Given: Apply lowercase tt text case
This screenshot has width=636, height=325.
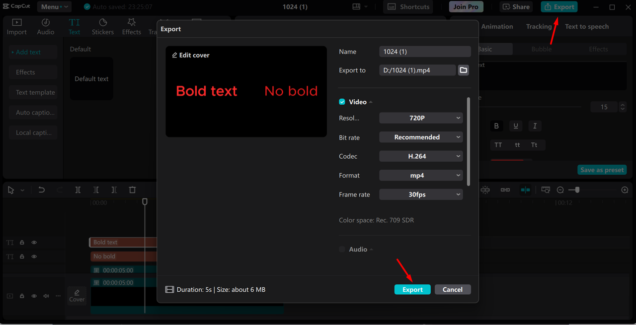Looking at the screenshot, I should coord(517,145).
